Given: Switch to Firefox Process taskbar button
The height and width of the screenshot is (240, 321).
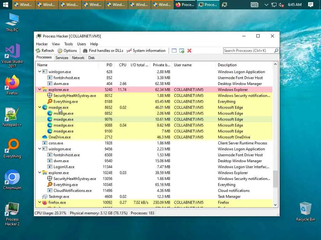Looking at the screenshot, I should point(185,4).
